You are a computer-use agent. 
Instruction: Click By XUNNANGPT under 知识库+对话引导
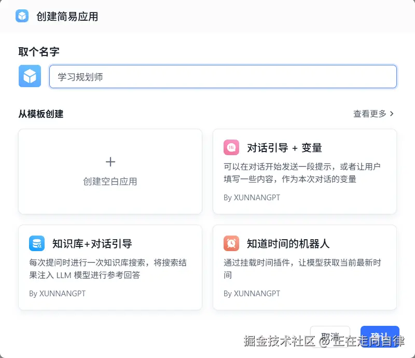pyautogui.click(x=57, y=294)
